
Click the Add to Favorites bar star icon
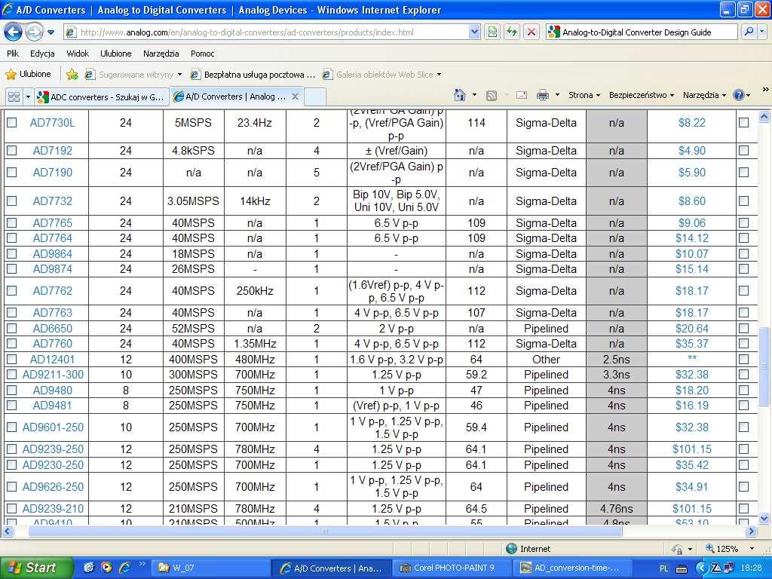coord(72,75)
